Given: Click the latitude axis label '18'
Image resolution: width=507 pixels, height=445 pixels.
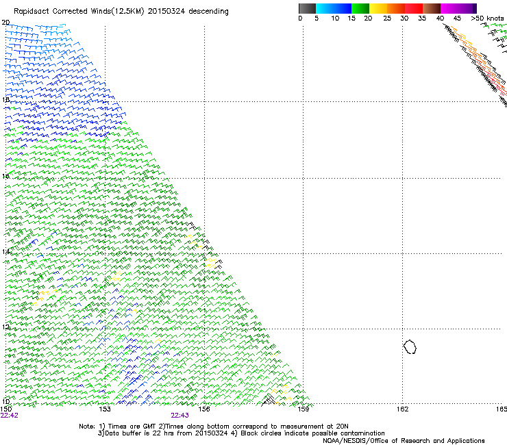Looking at the screenshot, I should 5,99.
